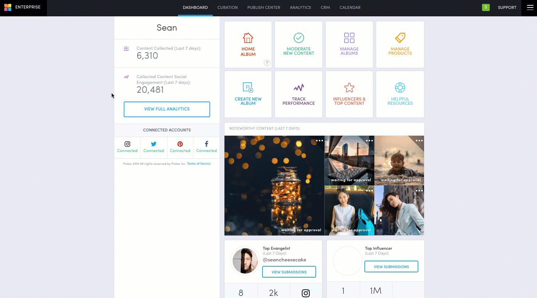Expand options on the jar lights photo
Screen dimensions: 537x298
click(x=319, y=141)
